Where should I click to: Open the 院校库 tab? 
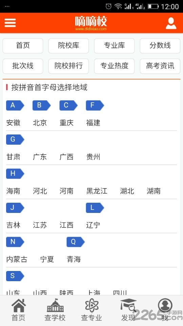pyautogui.click(x=69, y=46)
